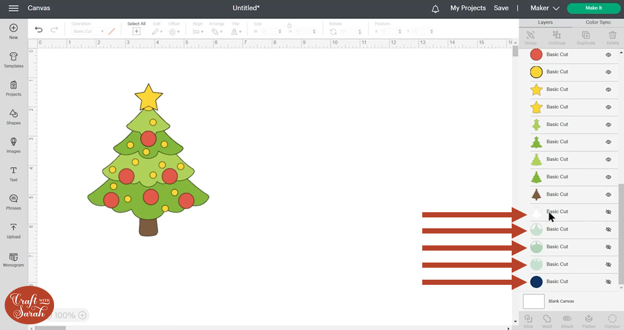Open the Templates panel
624x330 pixels.
point(14,60)
